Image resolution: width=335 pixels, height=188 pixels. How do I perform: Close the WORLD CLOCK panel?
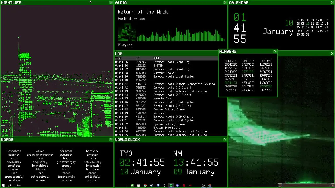click(225, 140)
